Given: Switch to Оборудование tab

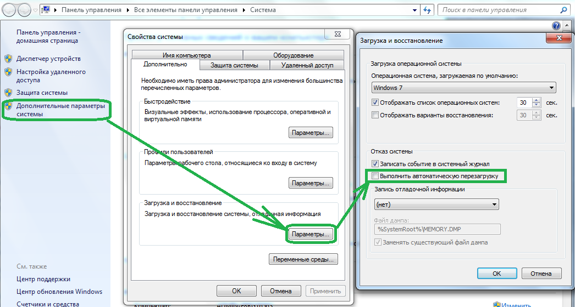Looking at the screenshot, I should pyautogui.click(x=294, y=55).
